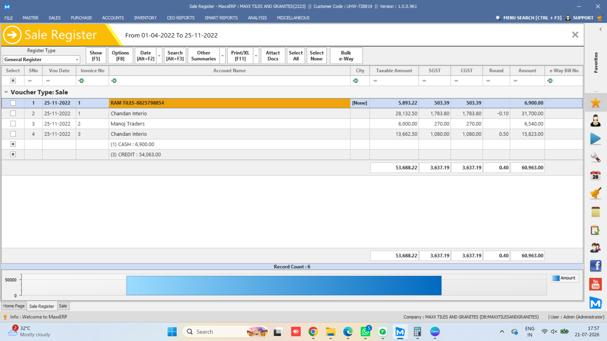The width and height of the screenshot is (607, 341).
Task: Sort by the Amount column header
Action: click(x=527, y=71)
